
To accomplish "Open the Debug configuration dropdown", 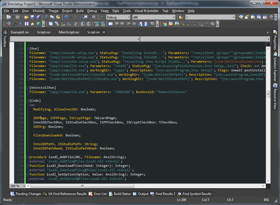I will 129,17.
